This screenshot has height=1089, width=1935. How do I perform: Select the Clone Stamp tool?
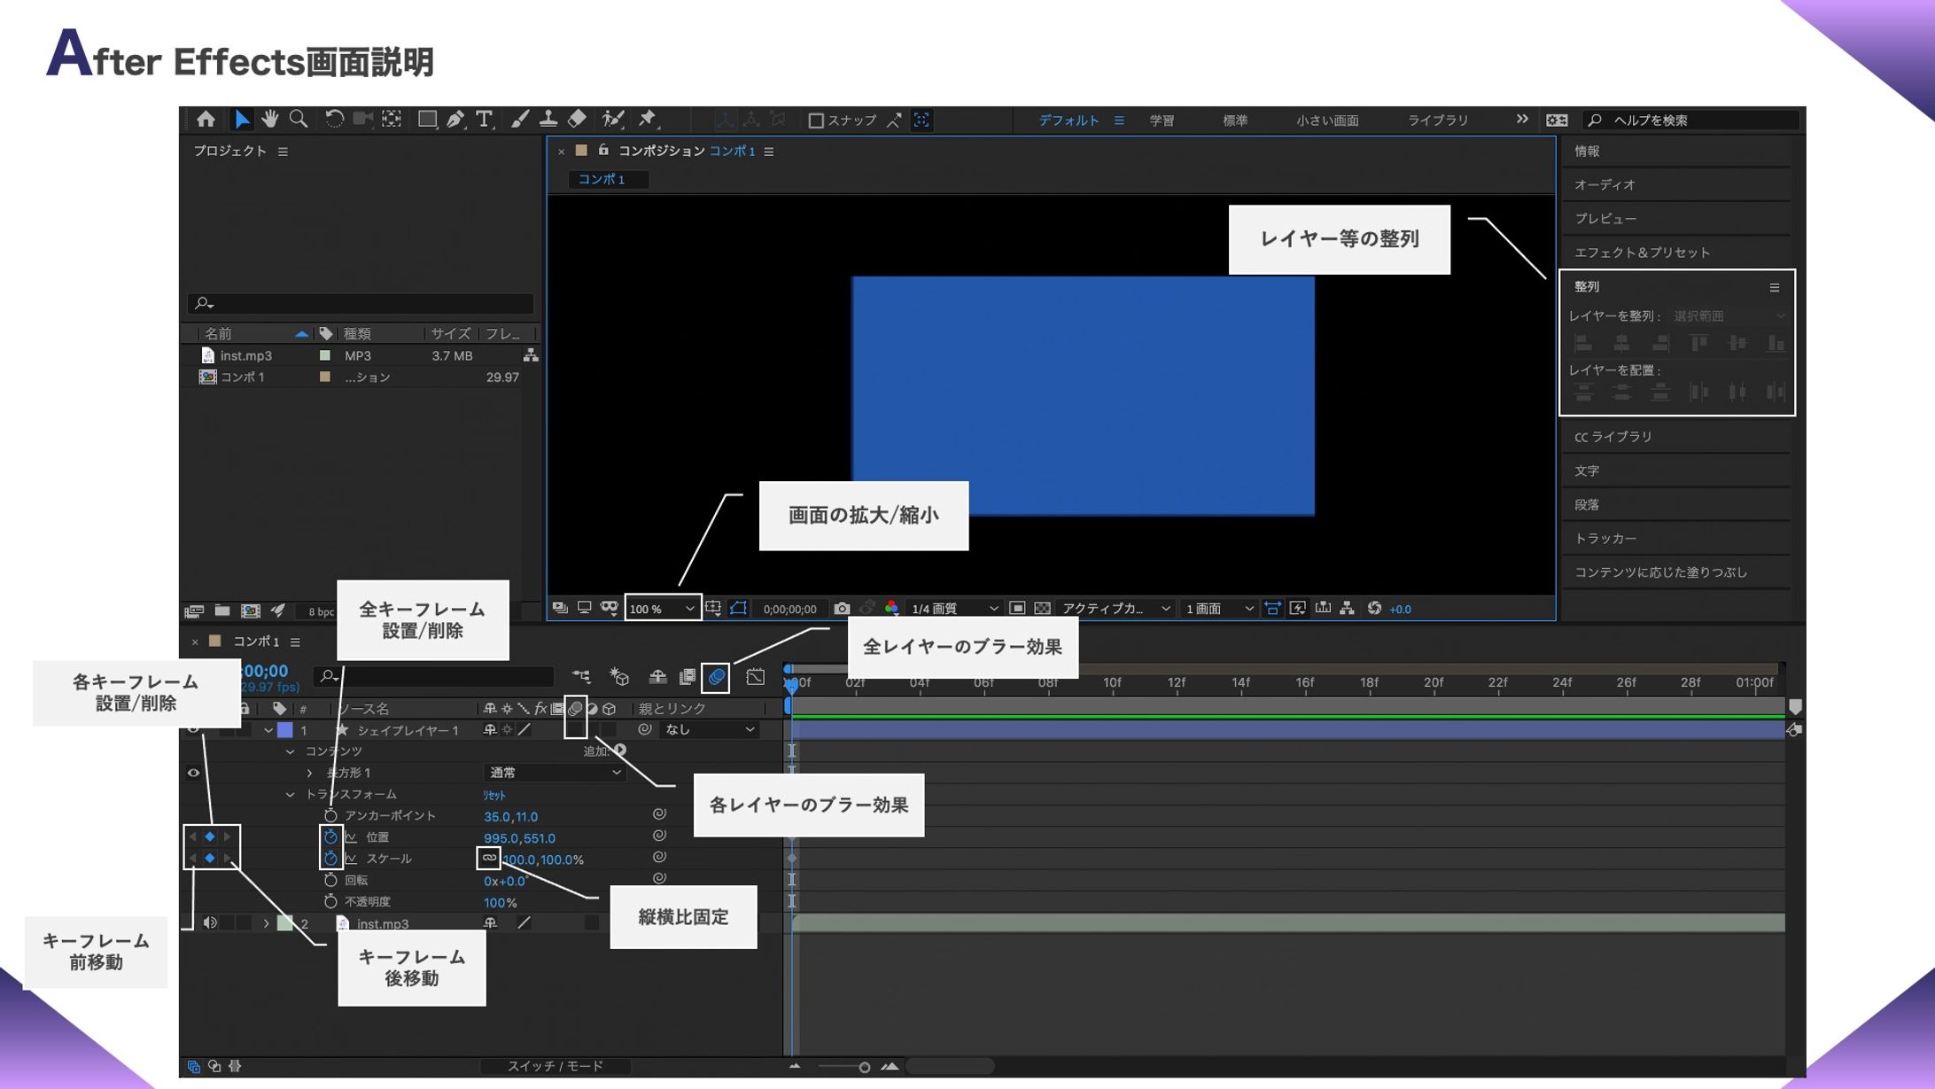548,120
